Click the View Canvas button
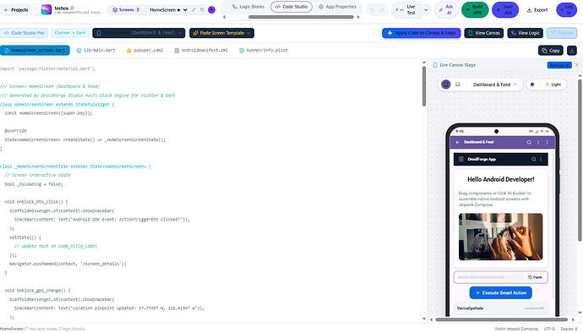The width and height of the screenshot is (583, 333). [x=484, y=33]
